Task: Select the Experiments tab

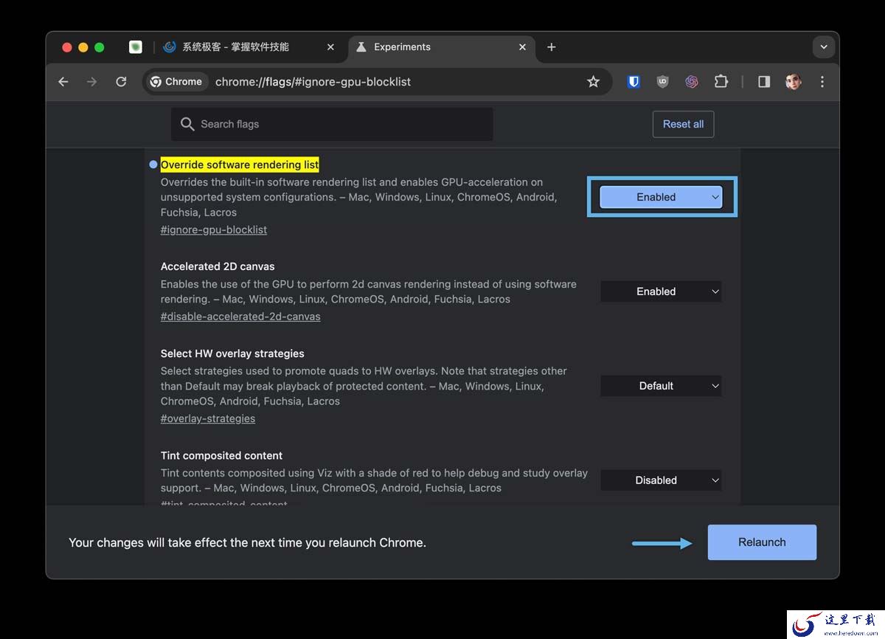Action: 440,47
